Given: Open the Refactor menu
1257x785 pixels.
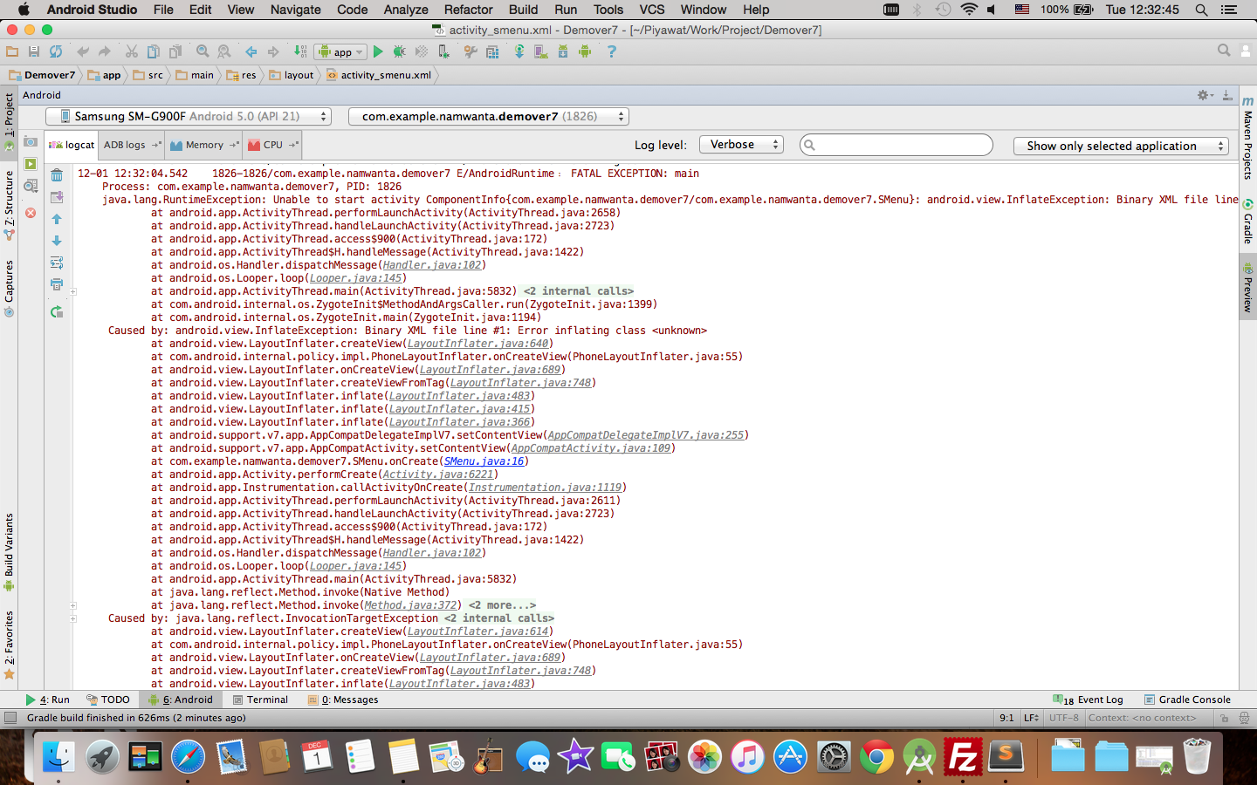Looking at the screenshot, I should click(468, 10).
